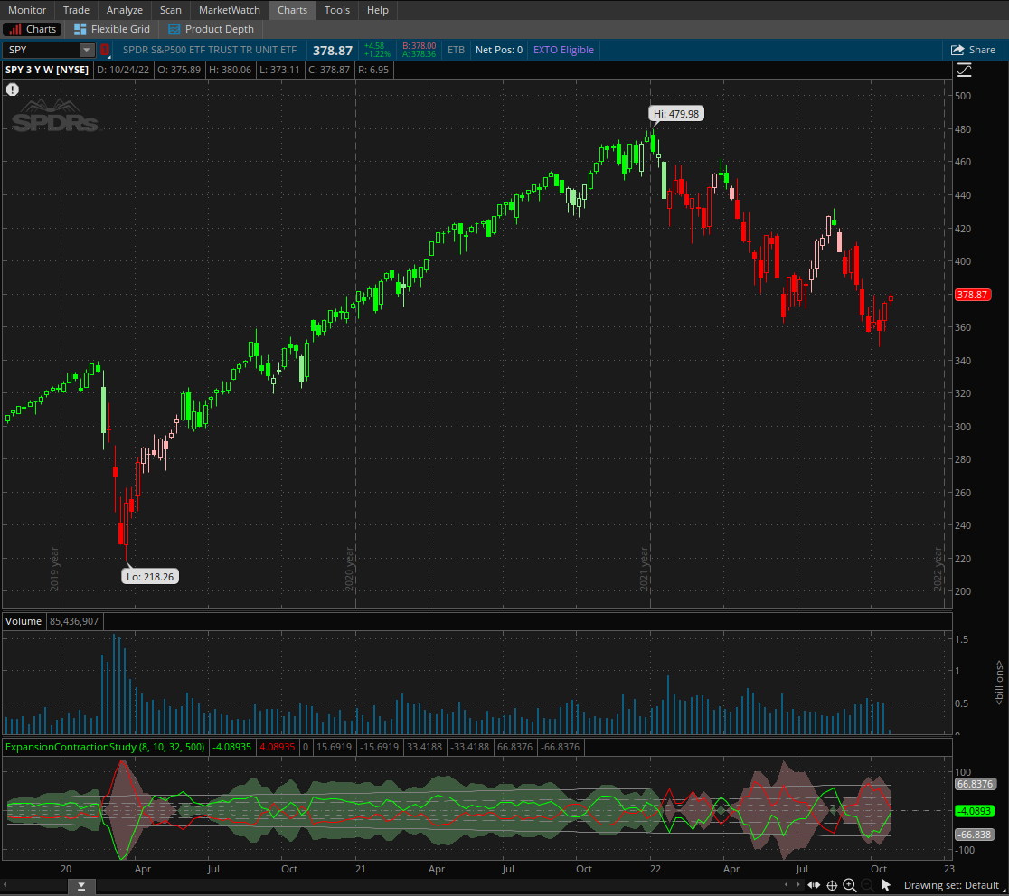Image resolution: width=1009 pixels, height=896 pixels.
Task: Open the Scan tab
Action: pyautogui.click(x=171, y=10)
